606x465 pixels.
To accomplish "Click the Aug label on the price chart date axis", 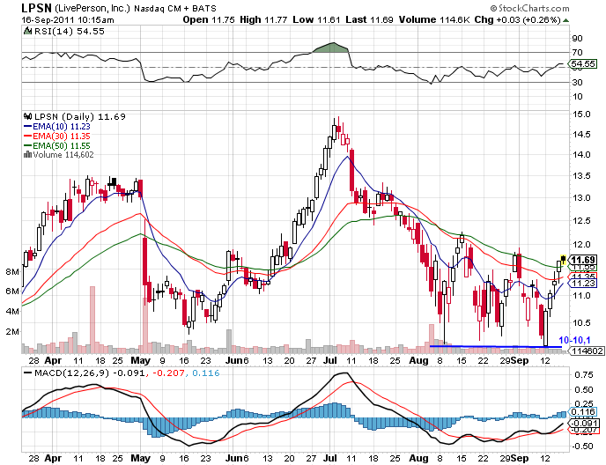I will coord(418,360).
